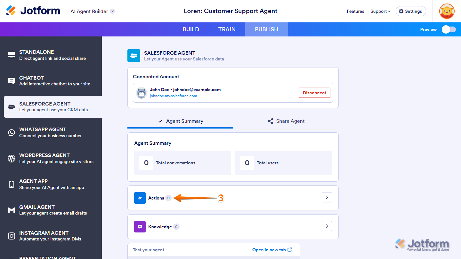Expand the AI Agent Builder dropdown
This screenshot has height=259, width=461.
(92, 11)
